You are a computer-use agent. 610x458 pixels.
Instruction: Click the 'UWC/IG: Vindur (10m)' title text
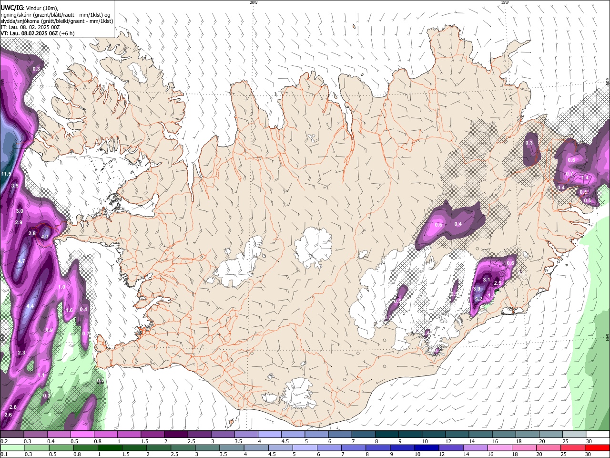(x=29, y=7)
